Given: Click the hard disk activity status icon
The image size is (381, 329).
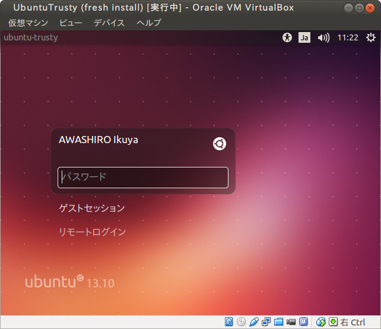Looking at the screenshot, I should (x=228, y=322).
